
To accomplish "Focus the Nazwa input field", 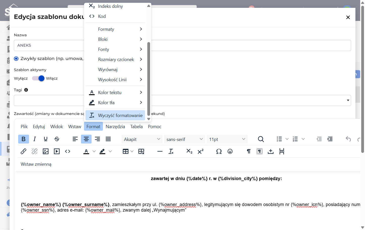I will [x=182, y=45].
